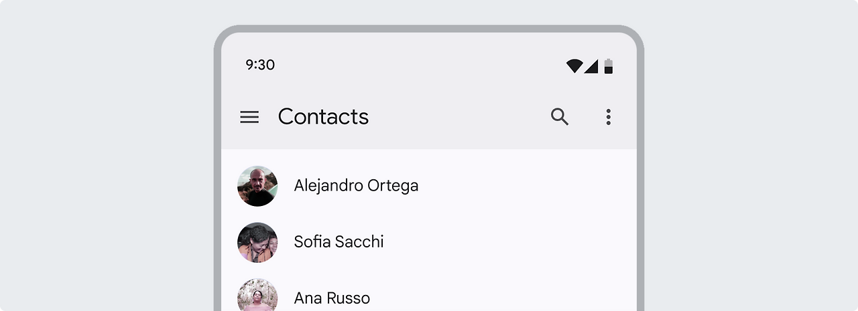Viewport: 858px width, 311px height.
Task: Click the Contacts title text
Action: coord(323,116)
